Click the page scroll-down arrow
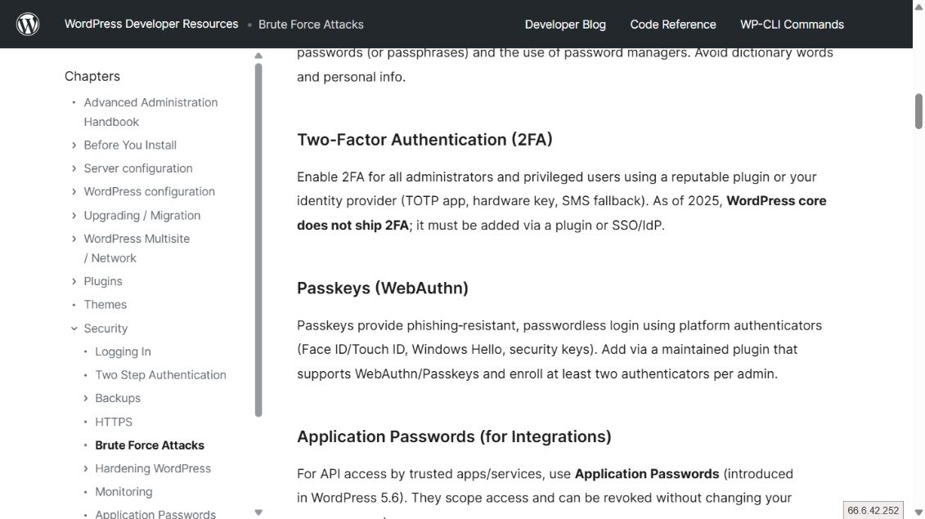 pos(918,512)
